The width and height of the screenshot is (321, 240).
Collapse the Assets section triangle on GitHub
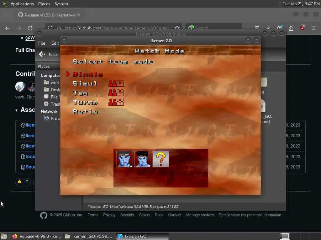16,110
